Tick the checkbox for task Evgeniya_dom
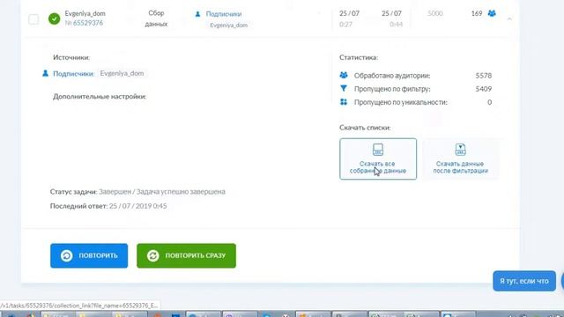564x317 pixels. pyautogui.click(x=33, y=19)
